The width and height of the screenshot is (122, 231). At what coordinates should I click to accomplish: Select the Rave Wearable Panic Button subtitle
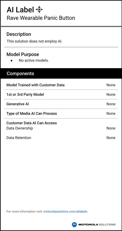(41, 18)
